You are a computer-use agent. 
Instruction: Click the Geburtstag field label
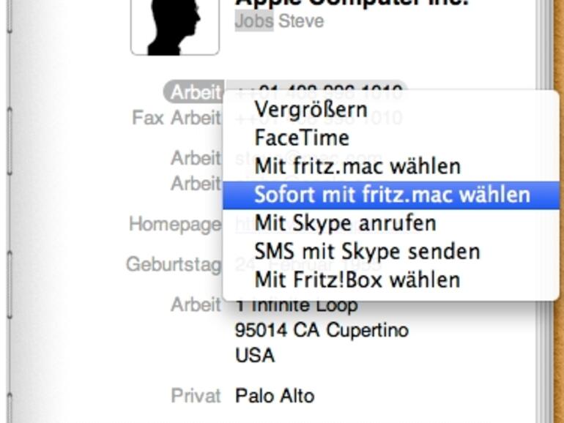pos(174,264)
